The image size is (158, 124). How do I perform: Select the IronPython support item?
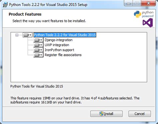point(59,50)
